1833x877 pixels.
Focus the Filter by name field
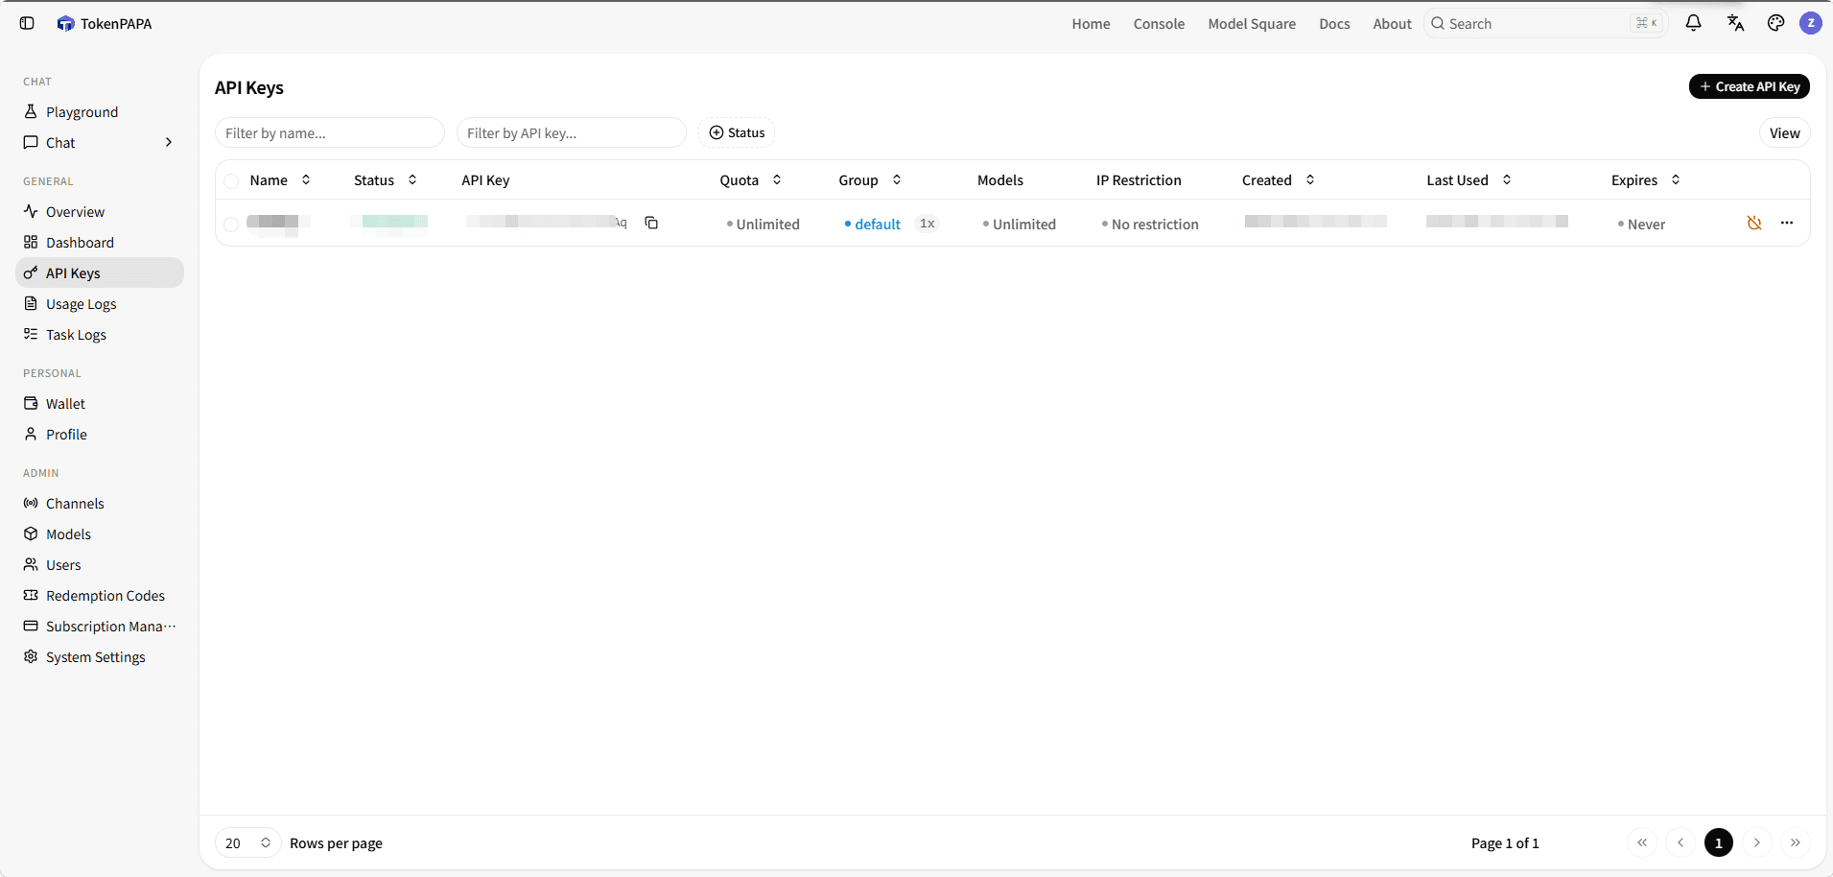click(330, 132)
